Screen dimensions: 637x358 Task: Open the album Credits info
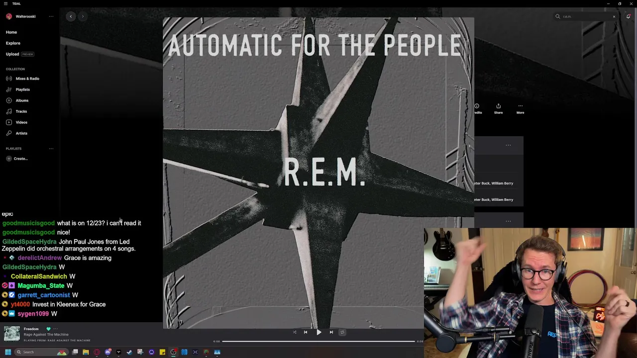(477, 108)
